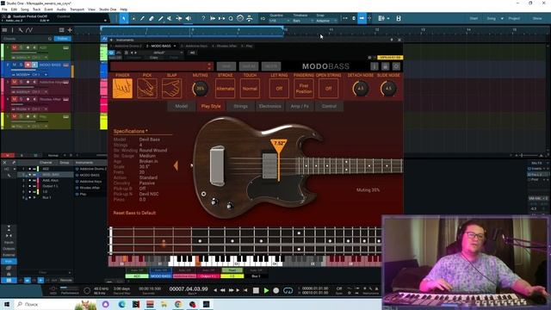Image resolution: width=551 pixels, height=310 pixels.
Task: Switch to the Electronics tab
Action: [269, 106]
